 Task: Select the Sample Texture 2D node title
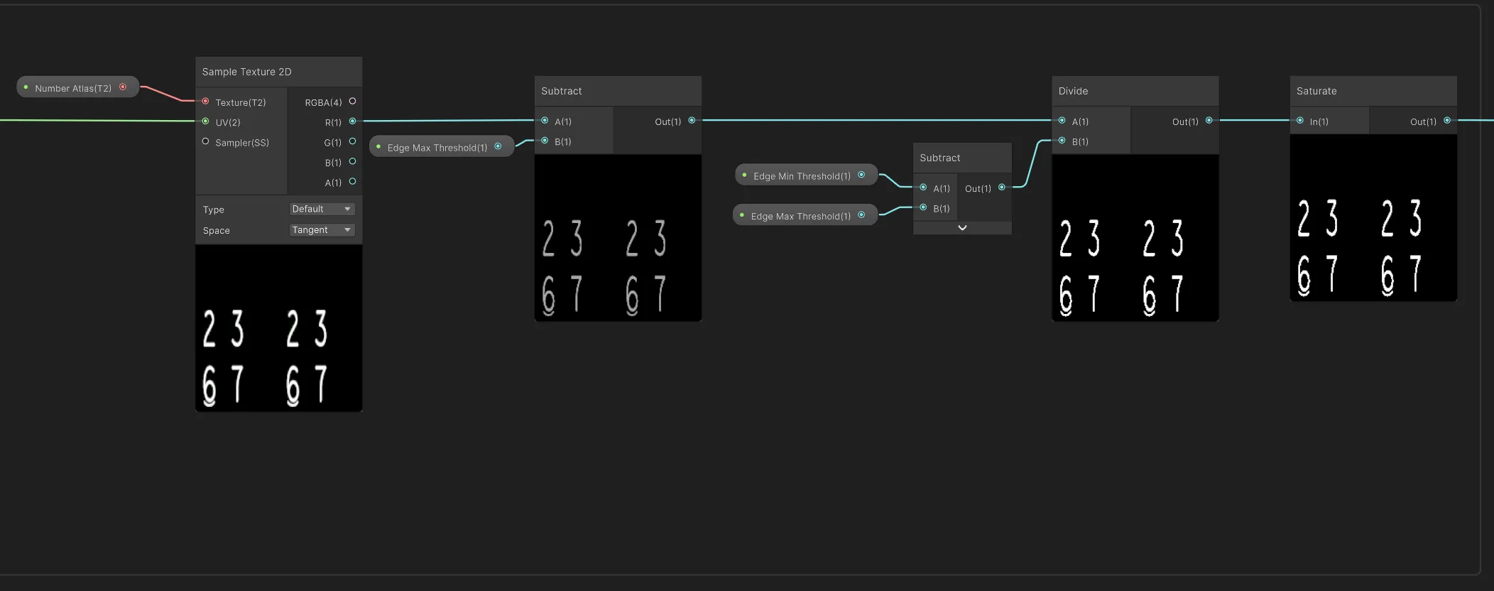247,72
